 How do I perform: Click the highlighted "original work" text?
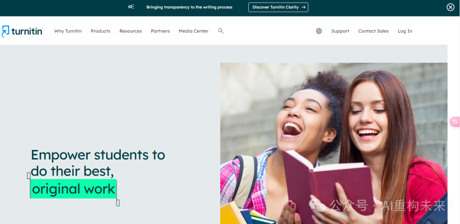[73, 189]
